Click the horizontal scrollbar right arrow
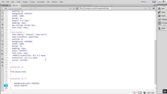167x94 pixels. (x=153, y=90)
